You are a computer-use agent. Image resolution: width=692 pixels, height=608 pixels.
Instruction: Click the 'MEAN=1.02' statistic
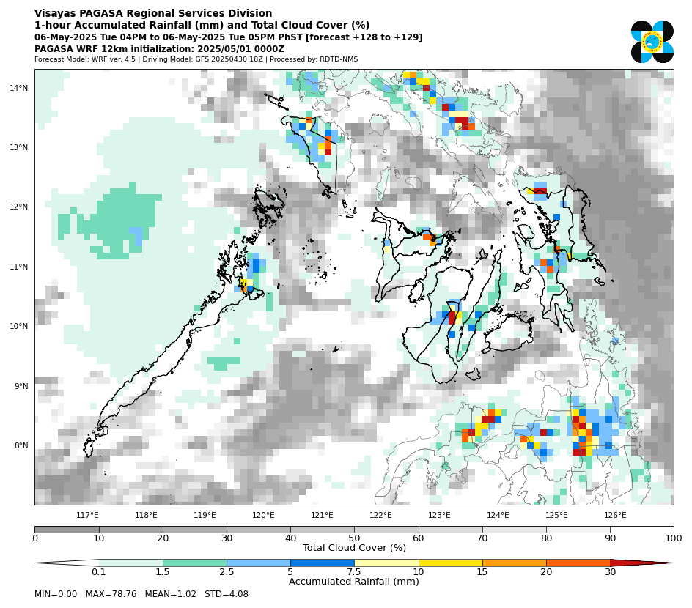(170, 594)
